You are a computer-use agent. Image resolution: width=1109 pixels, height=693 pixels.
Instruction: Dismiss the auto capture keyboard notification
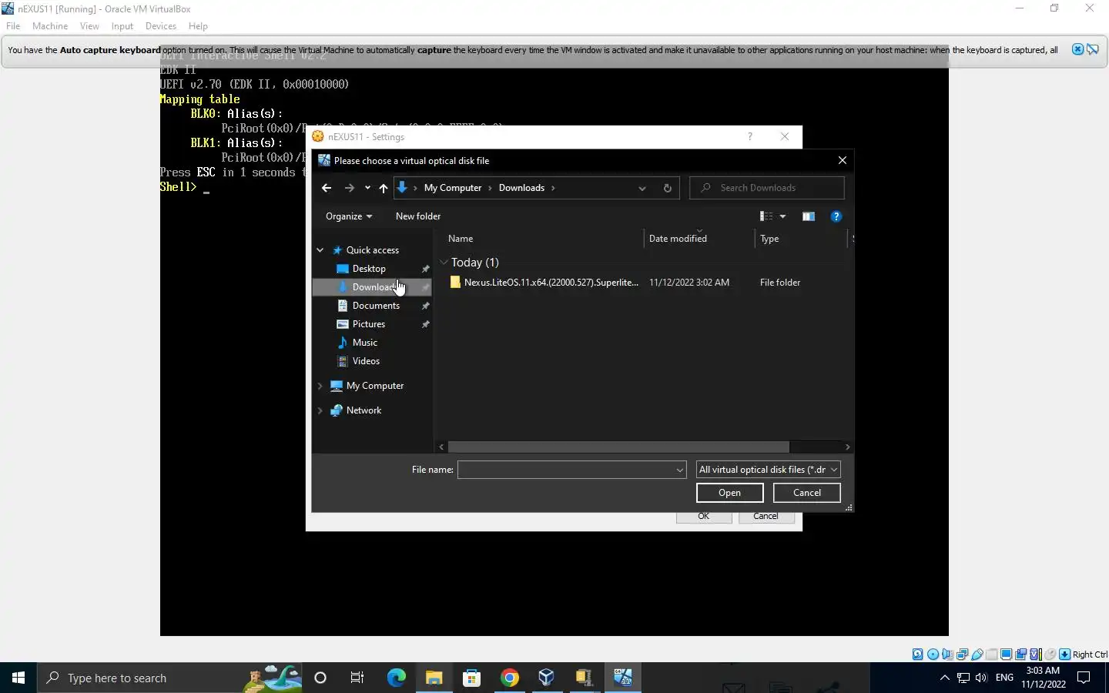(x=1077, y=49)
